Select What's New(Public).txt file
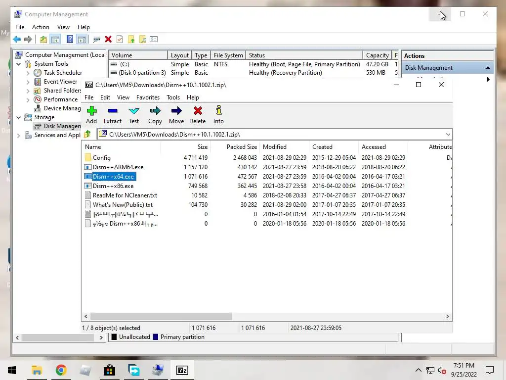This screenshot has width=506, height=380. click(266, 204)
